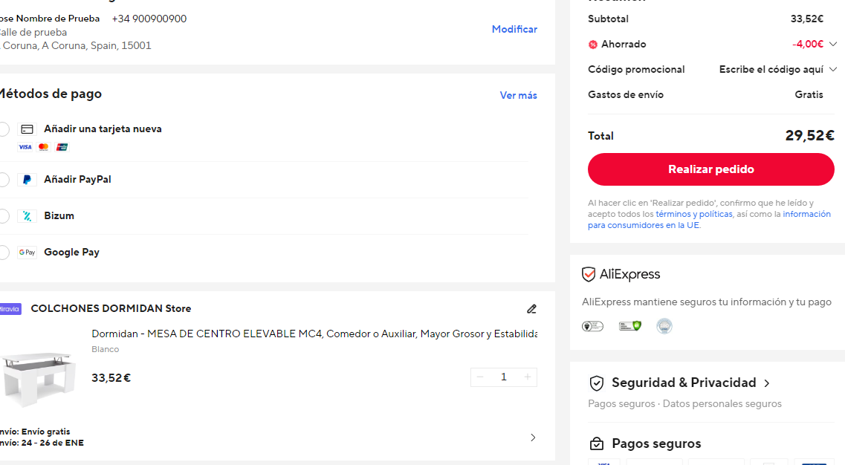
Task: Click the Añadir una tarjeta nueva label
Action: coord(103,129)
